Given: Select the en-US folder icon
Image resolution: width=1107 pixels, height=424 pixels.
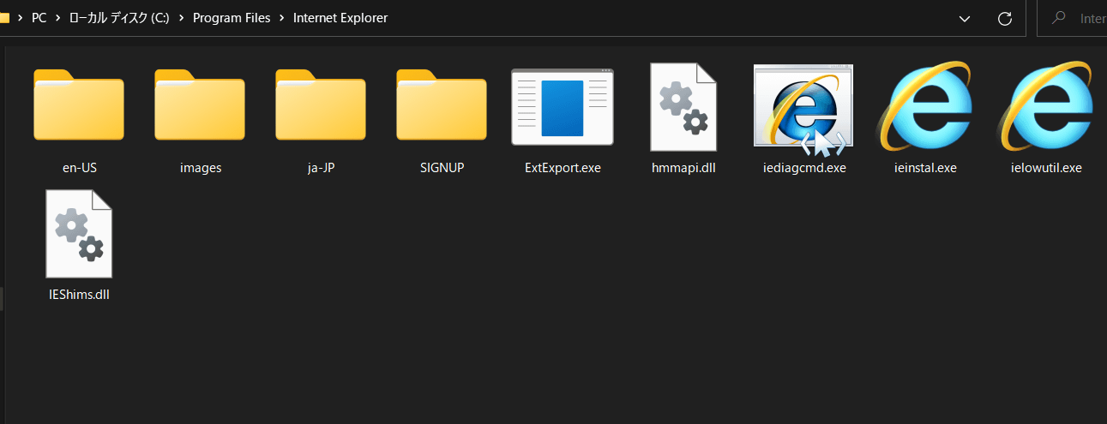Looking at the screenshot, I should coord(79,105).
